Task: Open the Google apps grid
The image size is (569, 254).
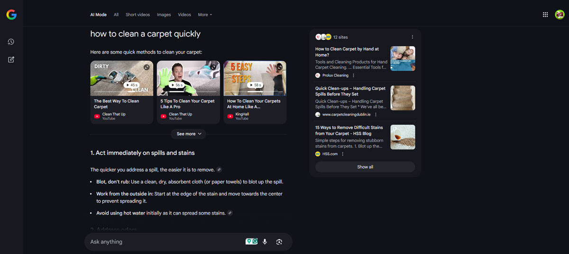Action: (x=545, y=15)
